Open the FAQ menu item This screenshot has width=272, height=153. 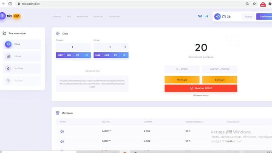coord(69,17)
